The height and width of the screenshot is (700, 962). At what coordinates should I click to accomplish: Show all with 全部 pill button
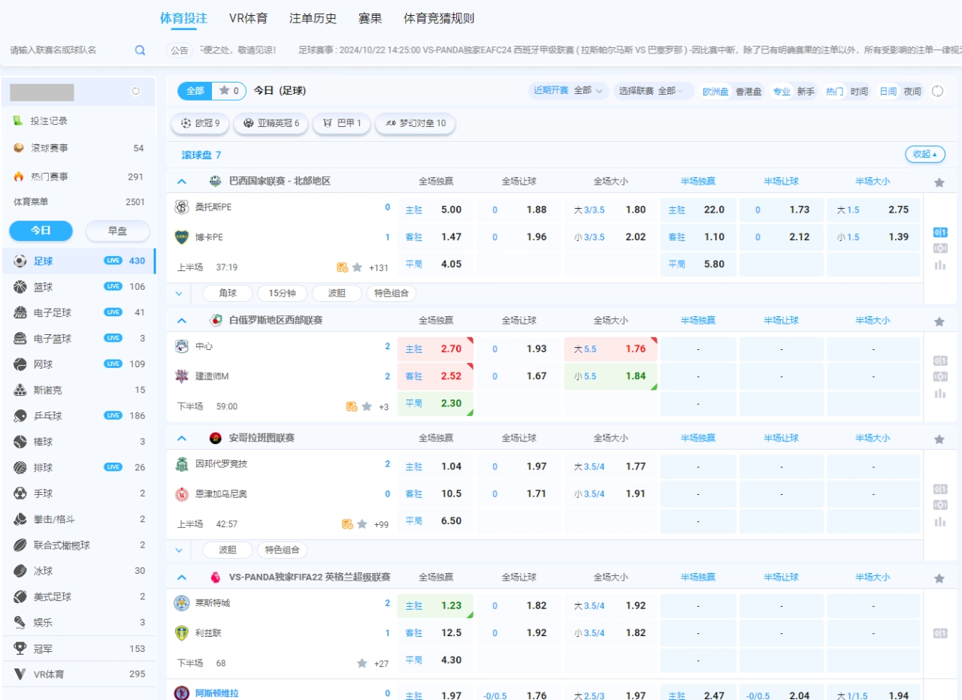point(195,91)
